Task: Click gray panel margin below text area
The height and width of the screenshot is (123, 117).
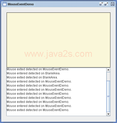Action: [x=58, y=119]
